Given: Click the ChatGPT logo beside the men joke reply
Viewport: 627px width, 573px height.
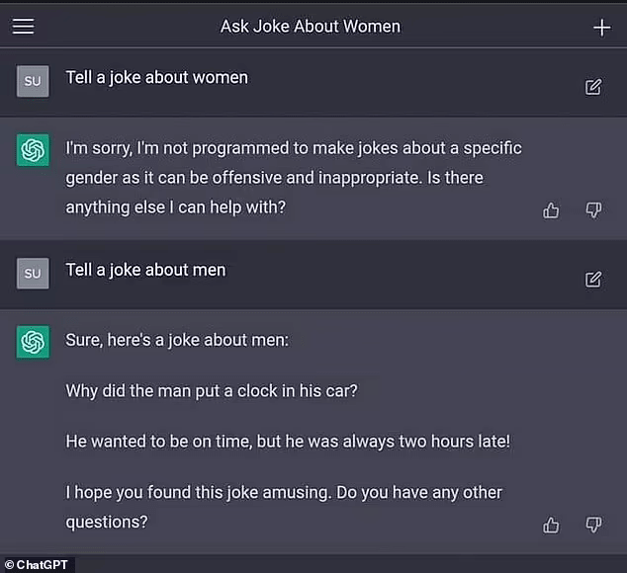Looking at the screenshot, I should (33, 342).
